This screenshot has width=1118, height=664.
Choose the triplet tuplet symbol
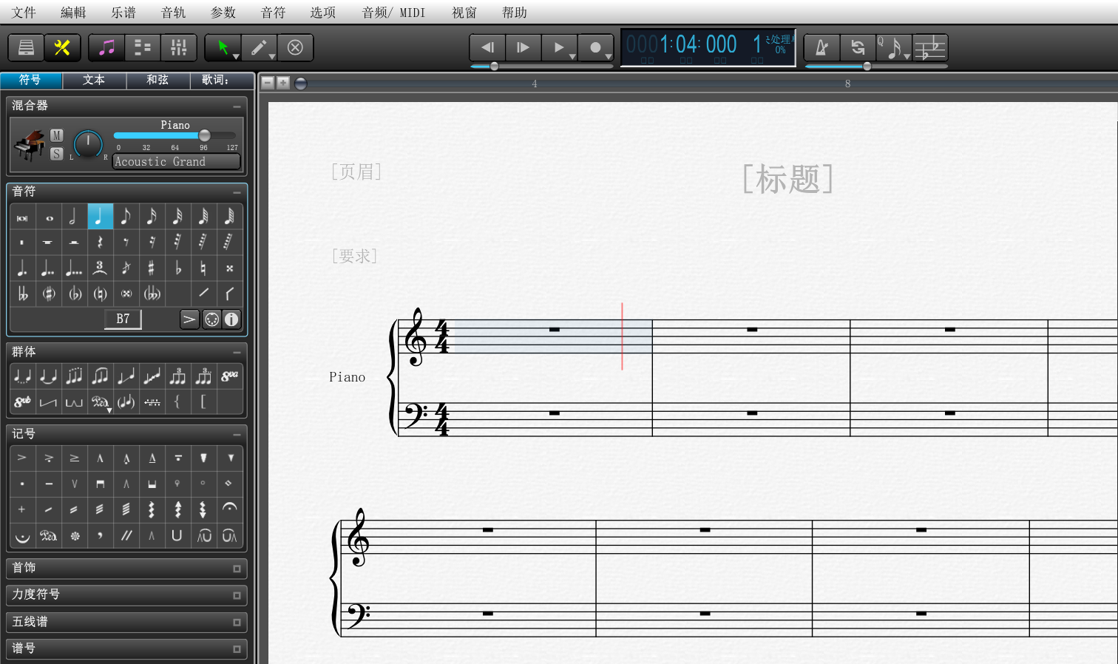[x=100, y=268]
